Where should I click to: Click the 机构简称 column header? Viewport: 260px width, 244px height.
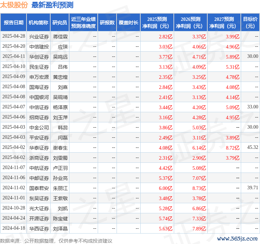[38, 22]
